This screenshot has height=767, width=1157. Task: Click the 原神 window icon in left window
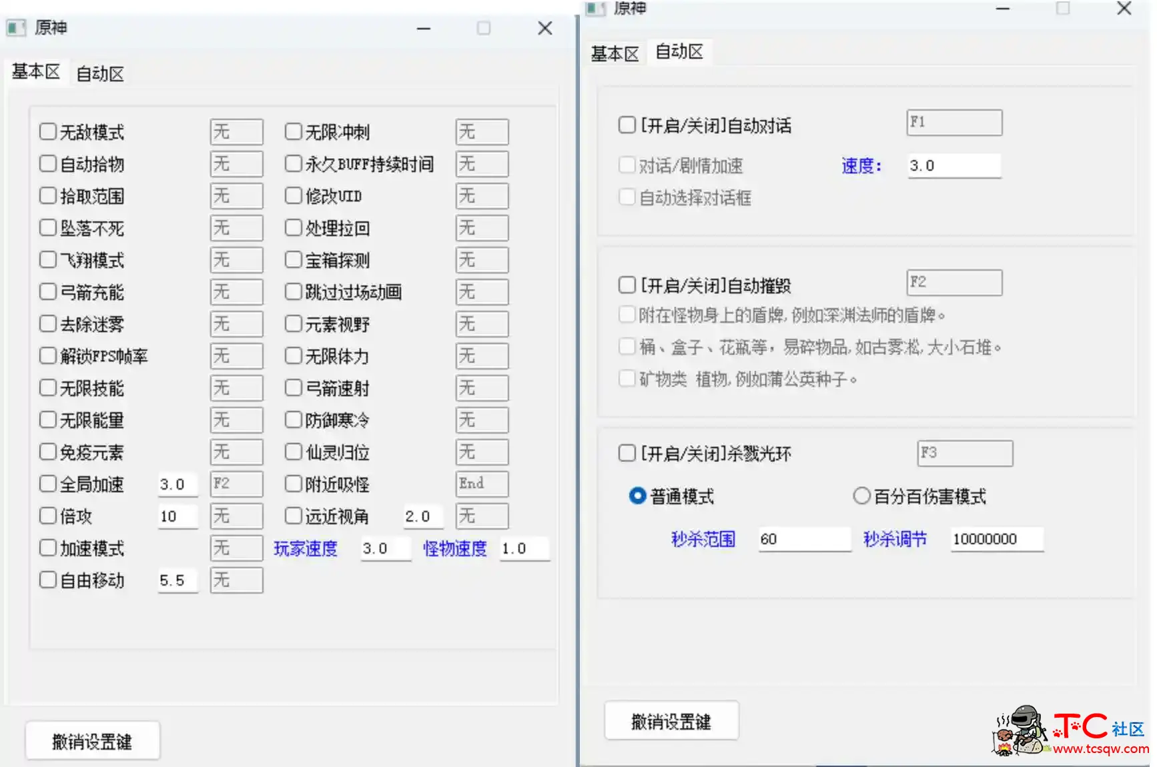point(17,27)
